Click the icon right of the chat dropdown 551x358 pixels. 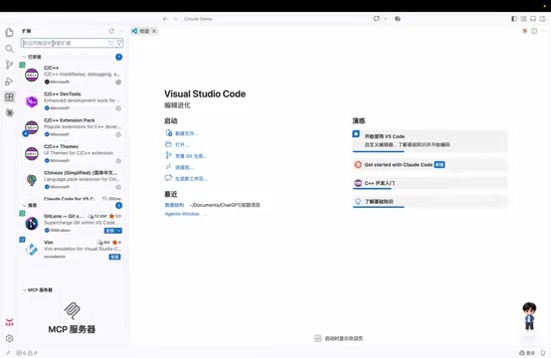coord(398,19)
